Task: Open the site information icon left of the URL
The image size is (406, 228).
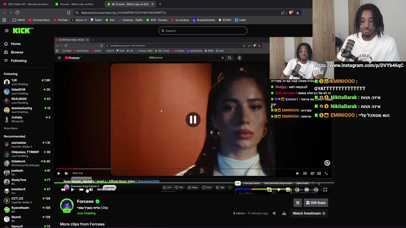Action: coord(77,13)
